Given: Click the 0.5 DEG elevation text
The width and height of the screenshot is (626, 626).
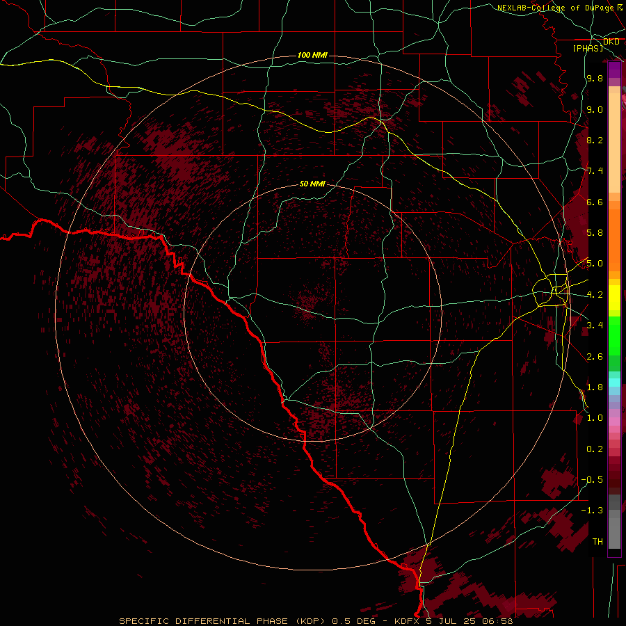Looking at the screenshot, I should pyautogui.click(x=354, y=621).
